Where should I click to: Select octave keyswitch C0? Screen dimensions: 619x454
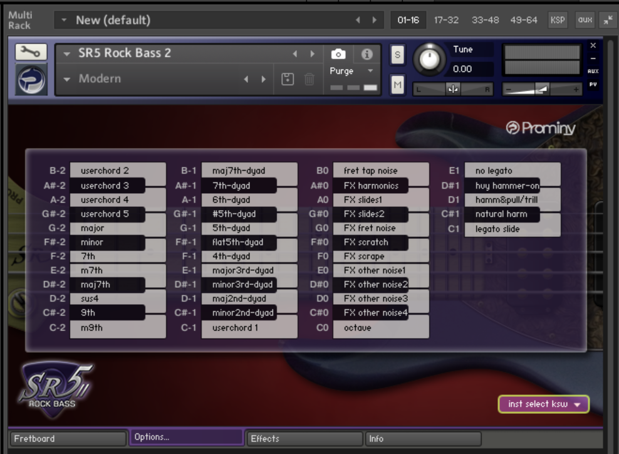381,328
